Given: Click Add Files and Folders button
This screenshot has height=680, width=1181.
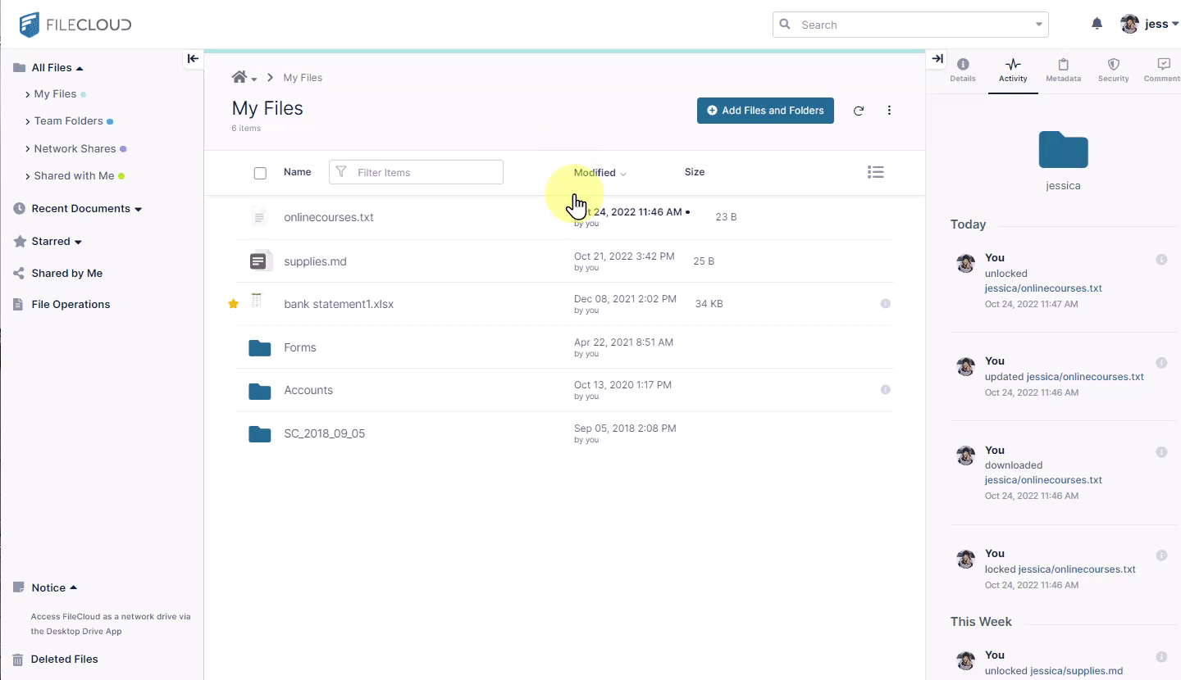Looking at the screenshot, I should tap(765, 111).
